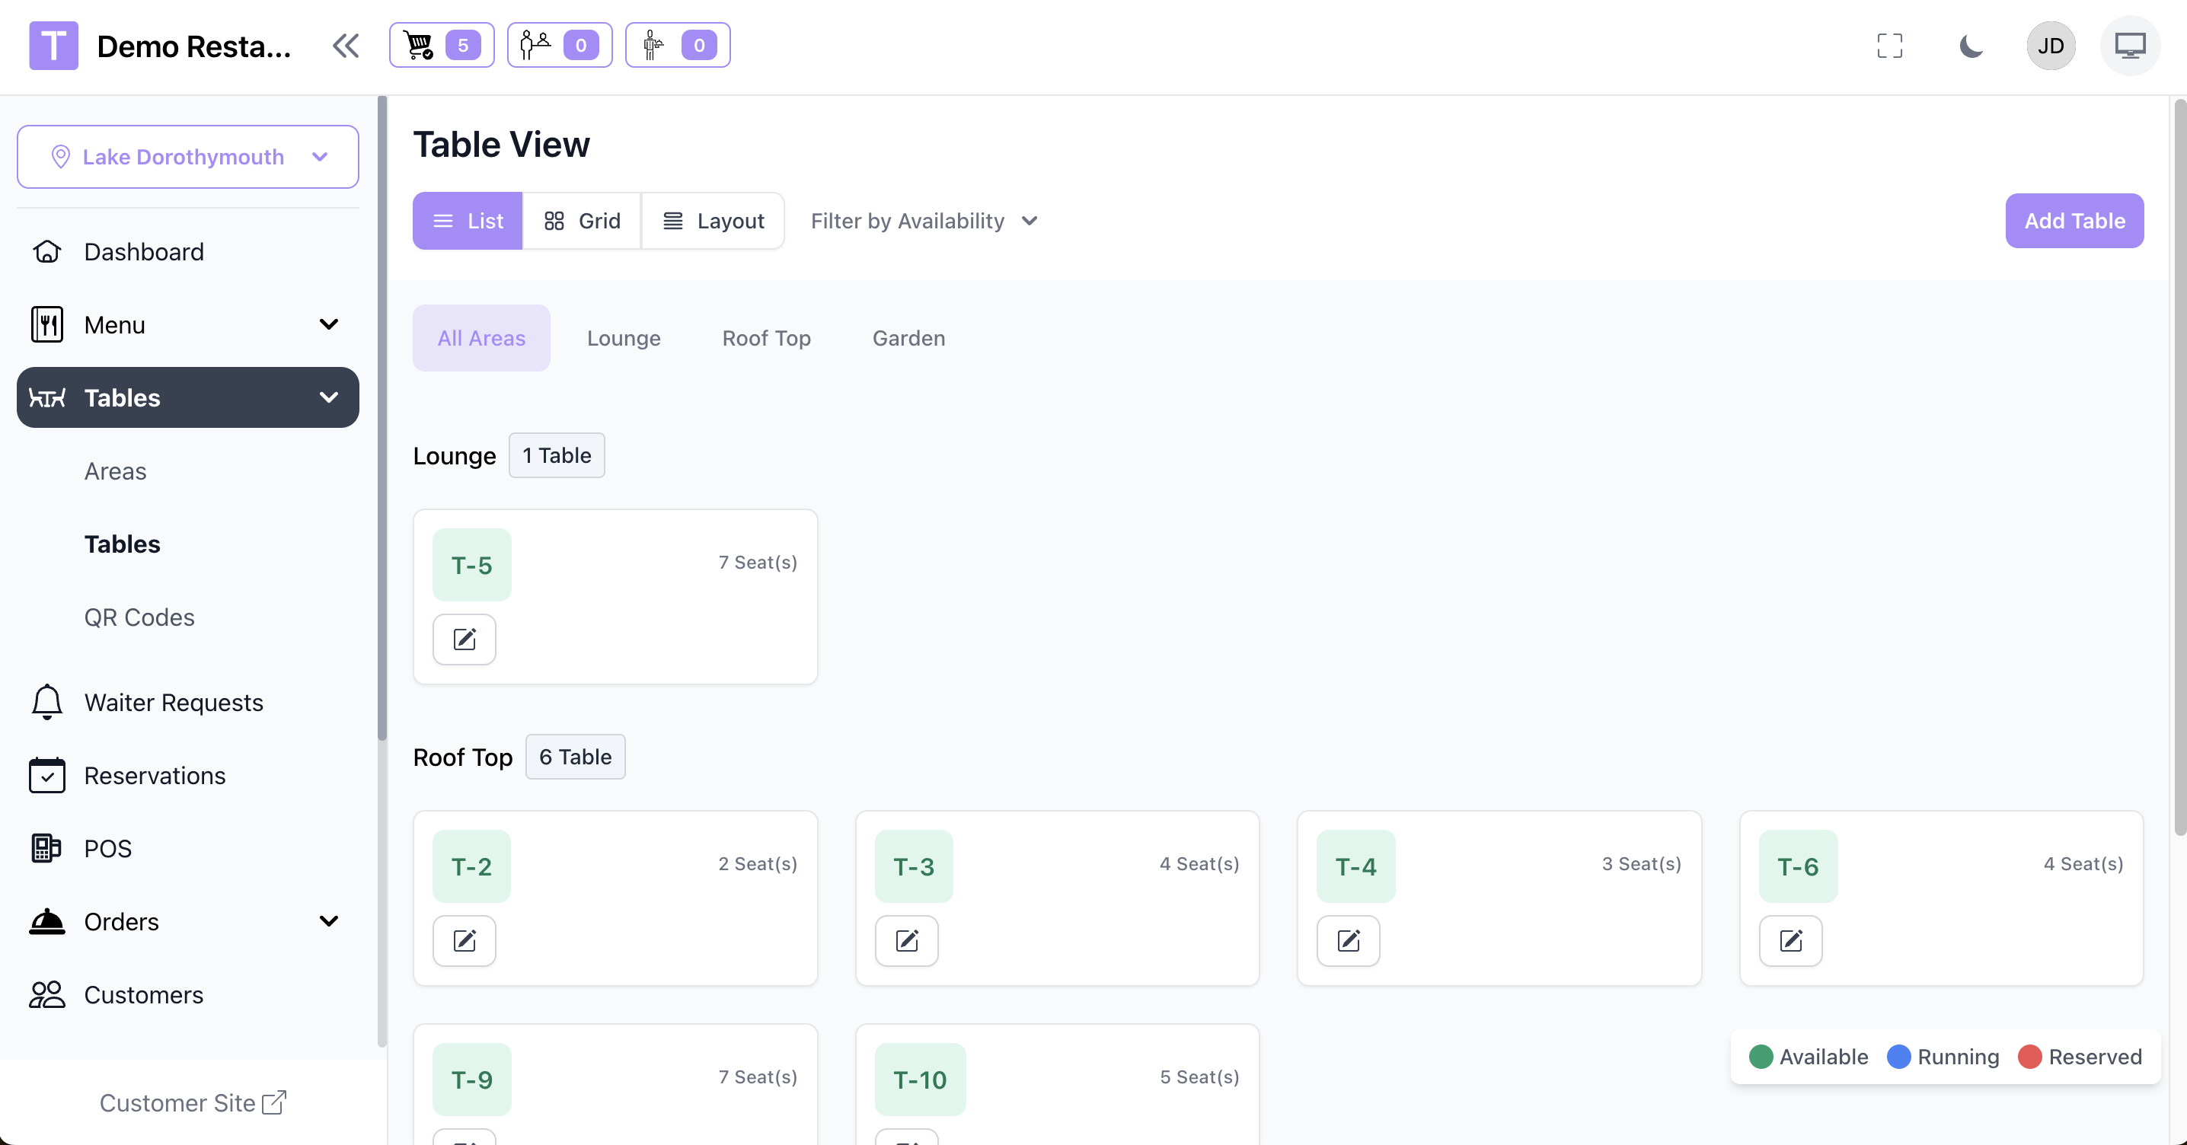Switch to Layout view
The width and height of the screenshot is (2187, 1145).
(x=714, y=221)
